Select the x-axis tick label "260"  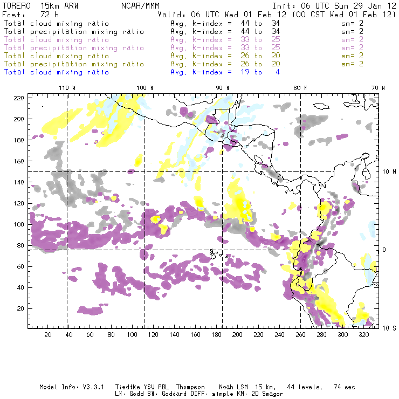tap(300, 334)
